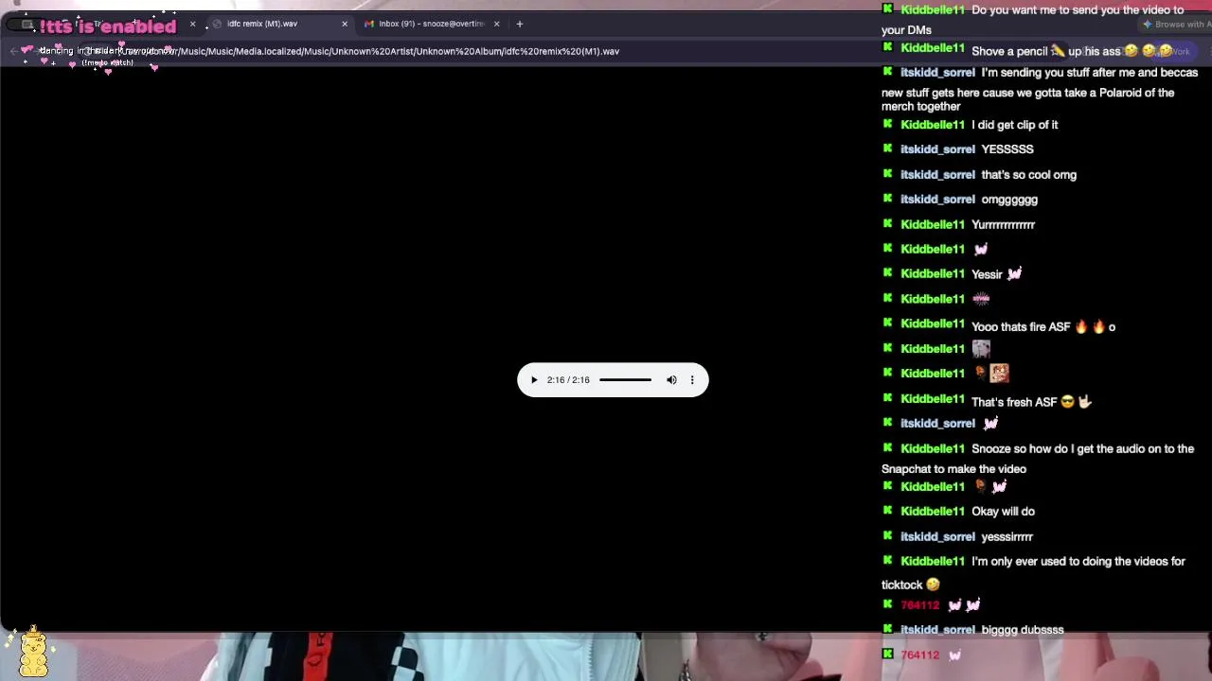The width and height of the screenshot is (1212, 681).
Task: Click the Browse with AI button
Action: pyautogui.click(x=1174, y=25)
